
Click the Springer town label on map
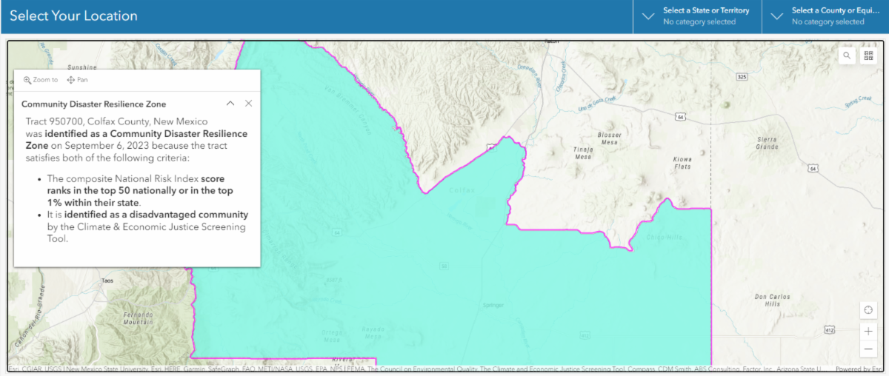click(x=493, y=305)
